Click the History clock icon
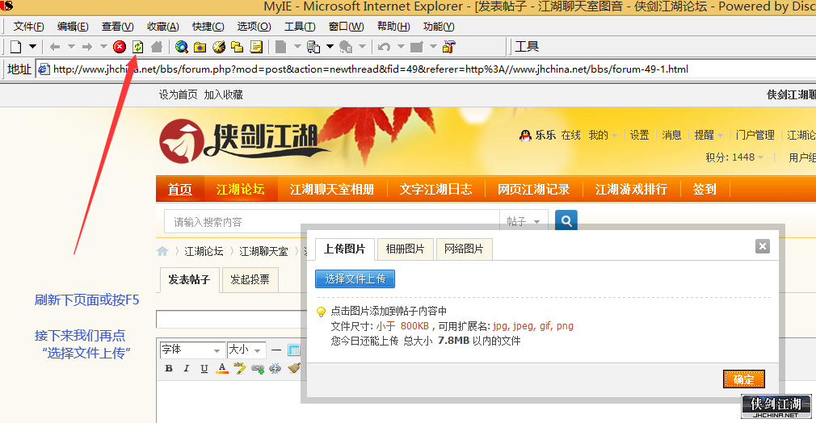Viewport: 816px width, 423px height. pyautogui.click(x=219, y=47)
